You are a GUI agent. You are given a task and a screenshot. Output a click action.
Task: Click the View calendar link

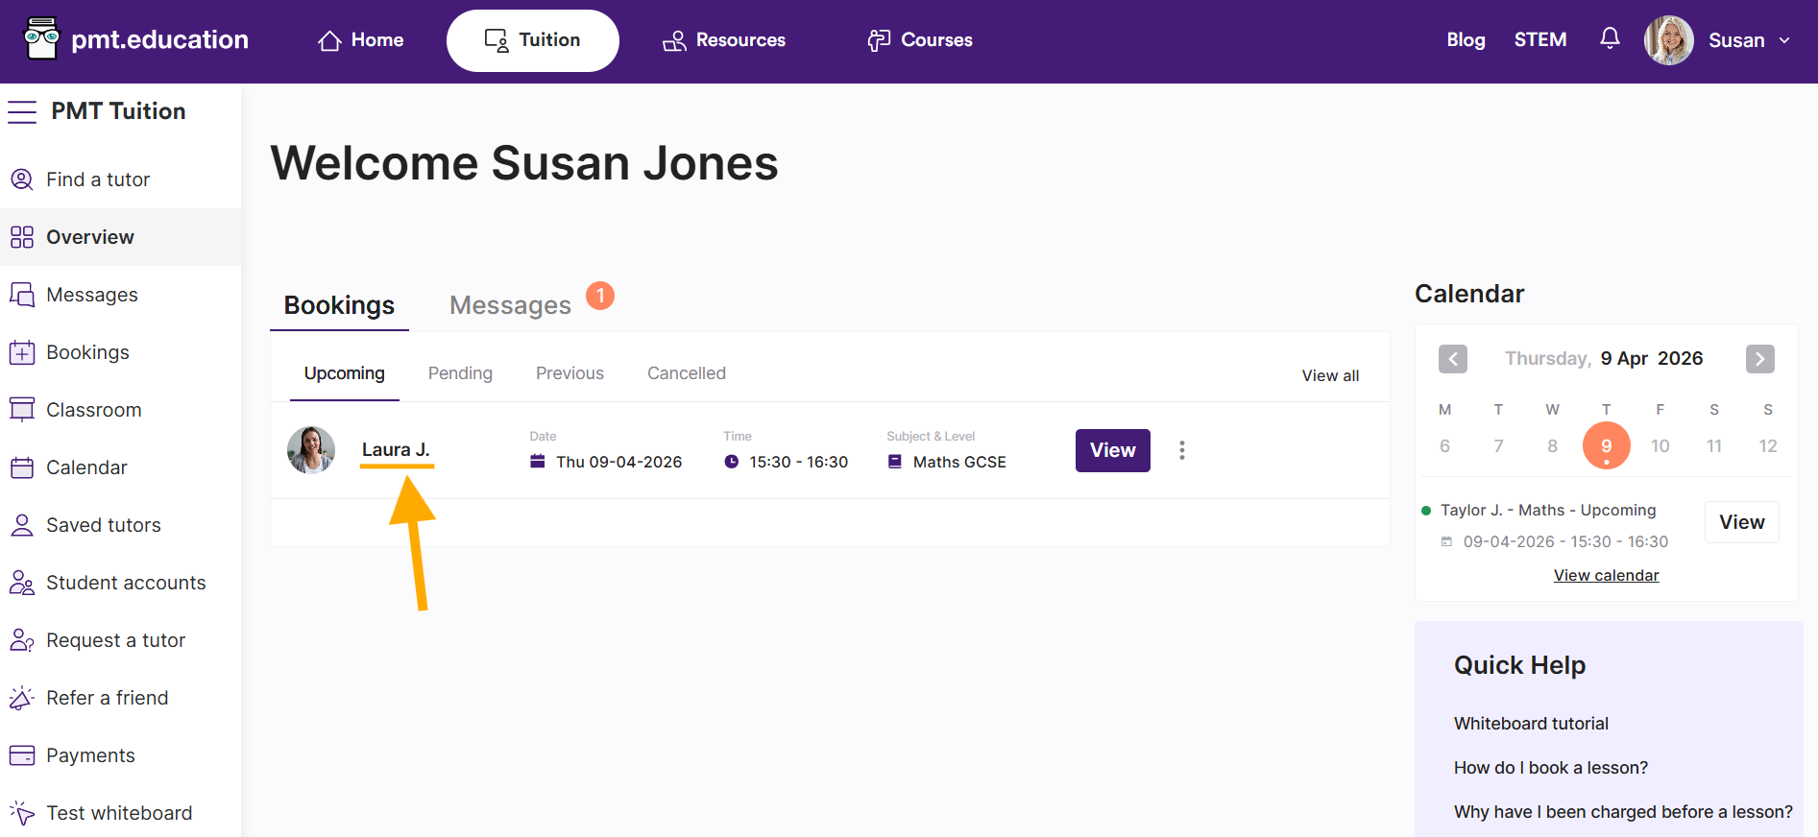click(x=1606, y=575)
